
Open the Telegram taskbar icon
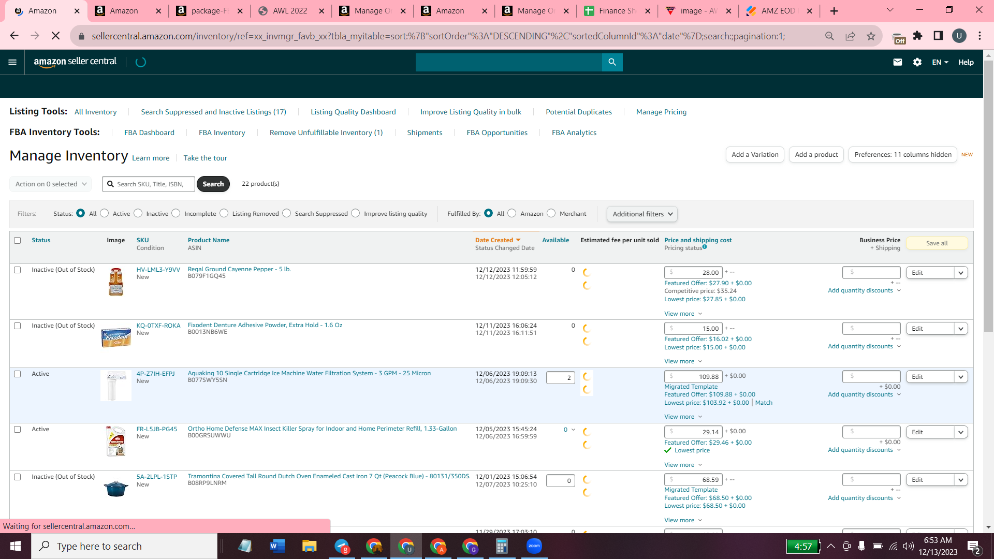click(x=342, y=546)
